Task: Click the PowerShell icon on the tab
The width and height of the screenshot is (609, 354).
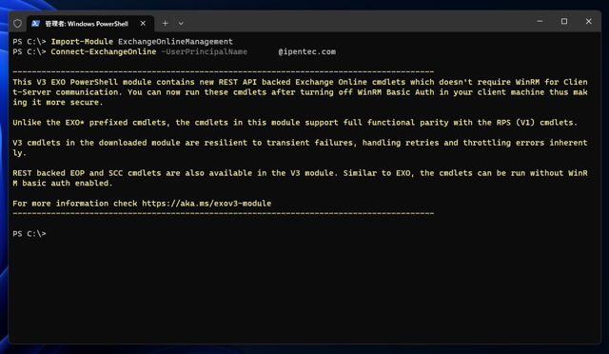Action: [x=35, y=24]
